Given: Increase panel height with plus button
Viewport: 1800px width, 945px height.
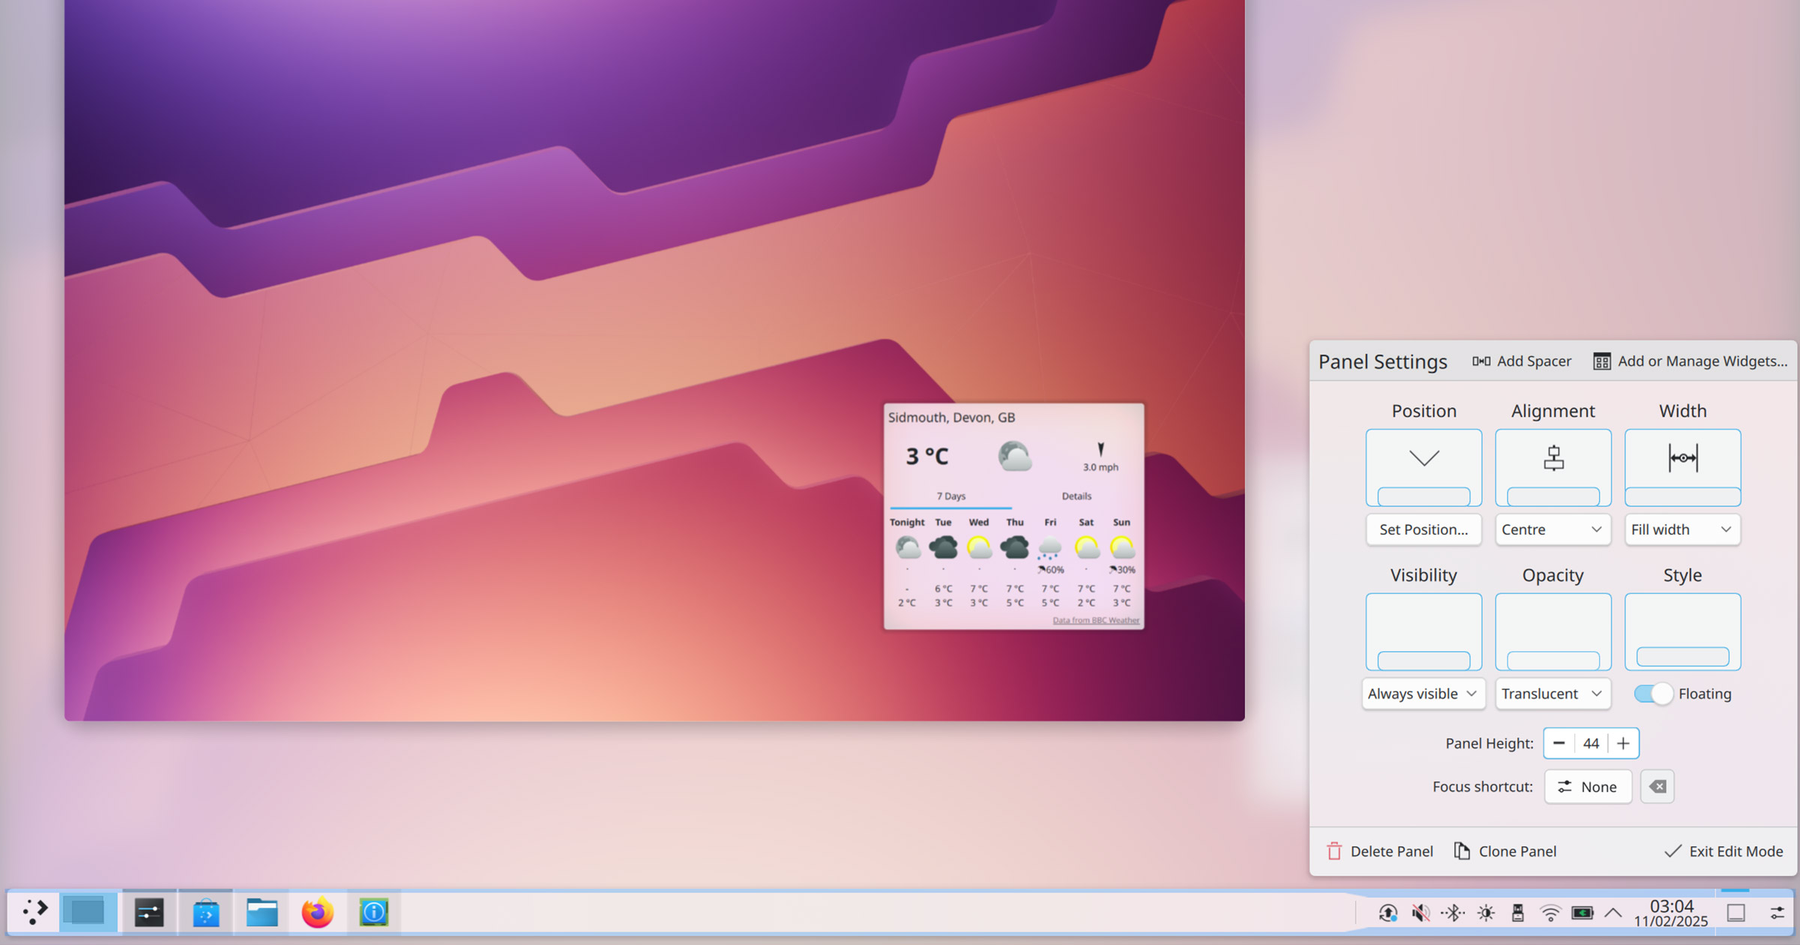Looking at the screenshot, I should click(1623, 743).
